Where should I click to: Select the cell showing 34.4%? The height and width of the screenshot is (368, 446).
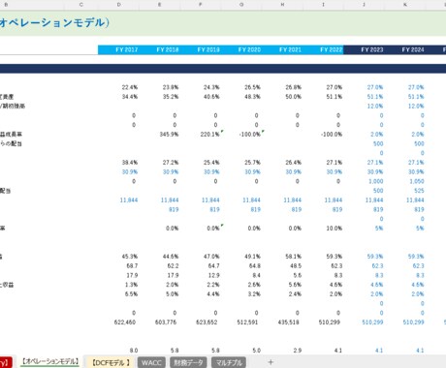(130, 97)
